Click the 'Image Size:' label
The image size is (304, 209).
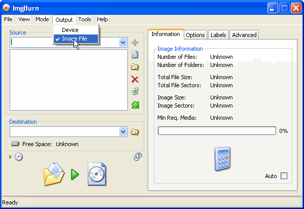click(x=172, y=97)
